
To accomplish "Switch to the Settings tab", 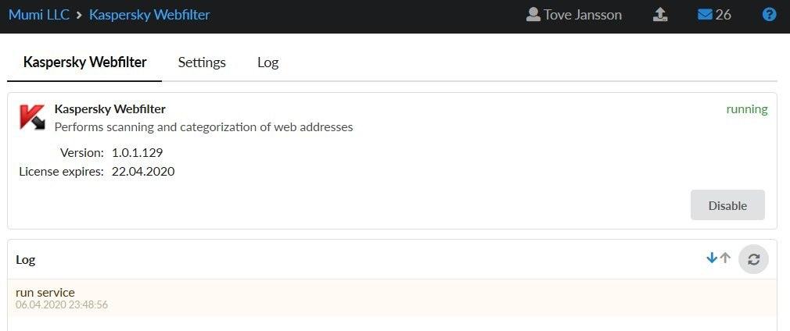I will [202, 62].
